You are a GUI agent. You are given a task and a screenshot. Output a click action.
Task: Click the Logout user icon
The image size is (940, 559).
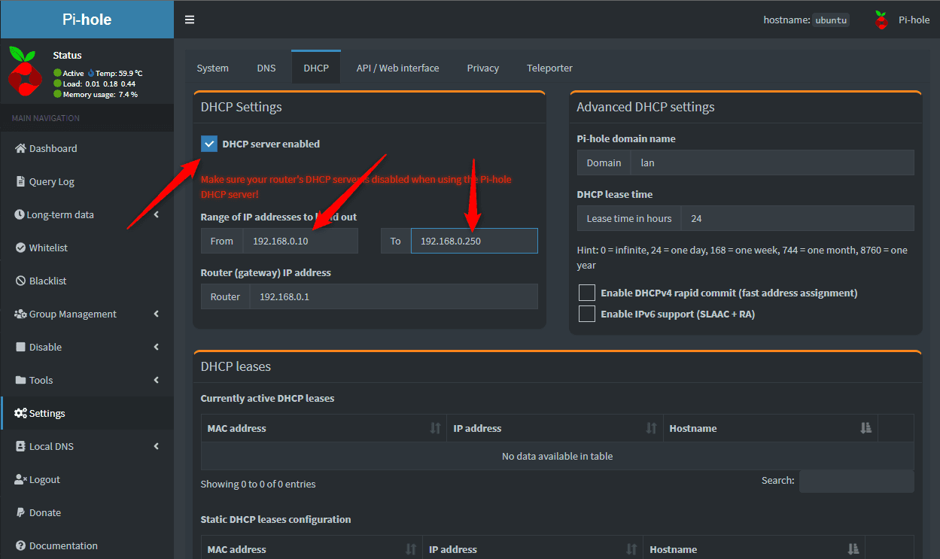tap(21, 479)
